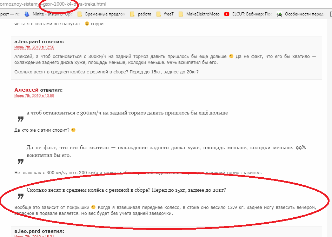Viewport: 332px width, 237px height.
Task: Click the first a.leo.pard ответил heading
Action: [x=39, y=41]
